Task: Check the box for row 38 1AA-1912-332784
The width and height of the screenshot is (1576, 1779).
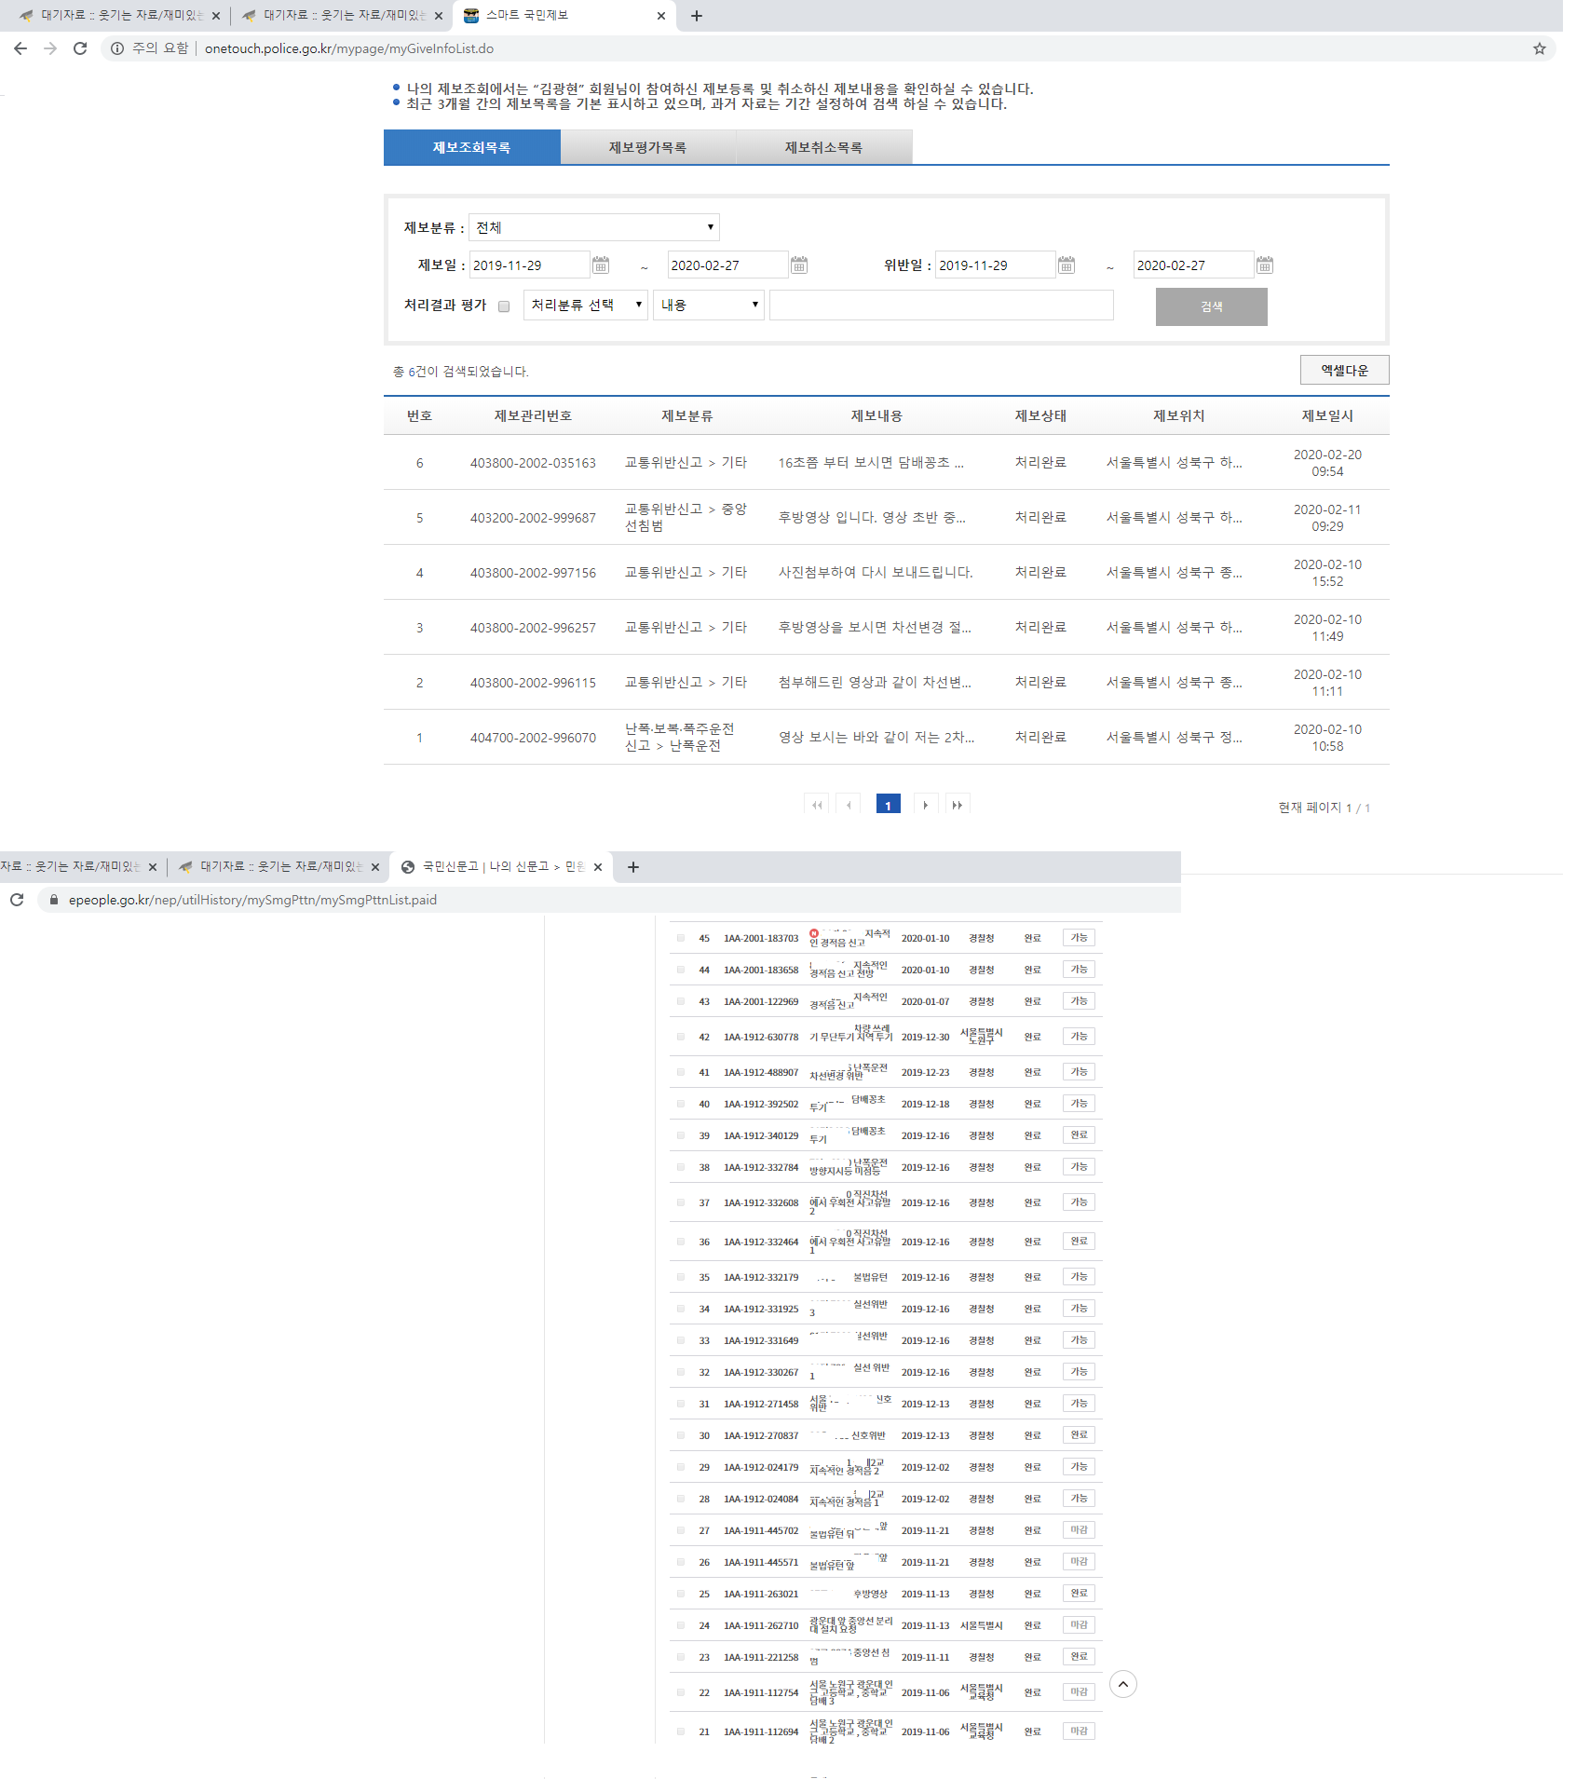Action: (x=681, y=1167)
